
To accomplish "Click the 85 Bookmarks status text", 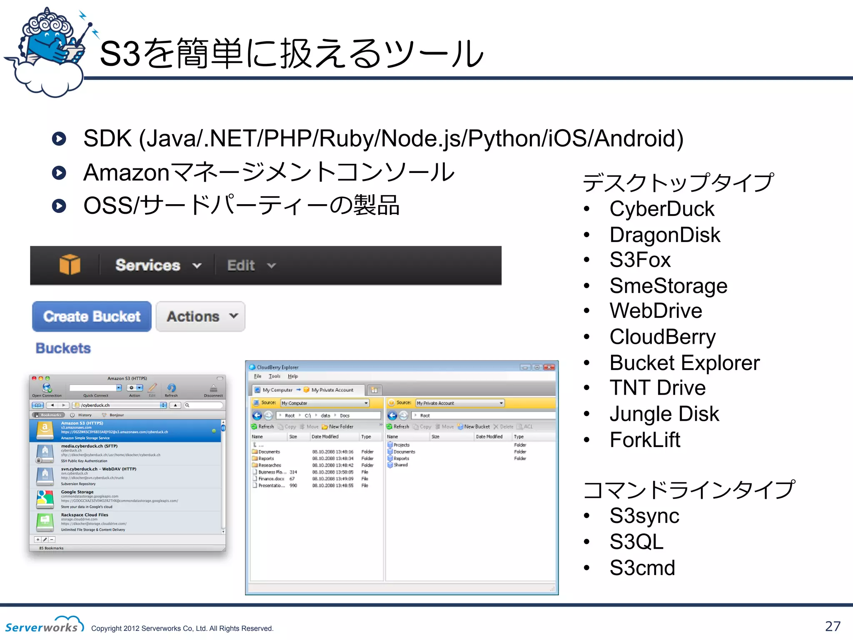I will [x=51, y=548].
